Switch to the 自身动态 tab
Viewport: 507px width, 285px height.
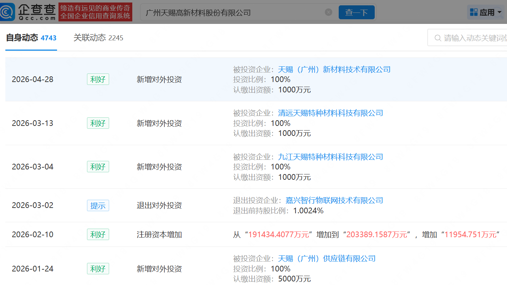pyautogui.click(x=31, y=38)
